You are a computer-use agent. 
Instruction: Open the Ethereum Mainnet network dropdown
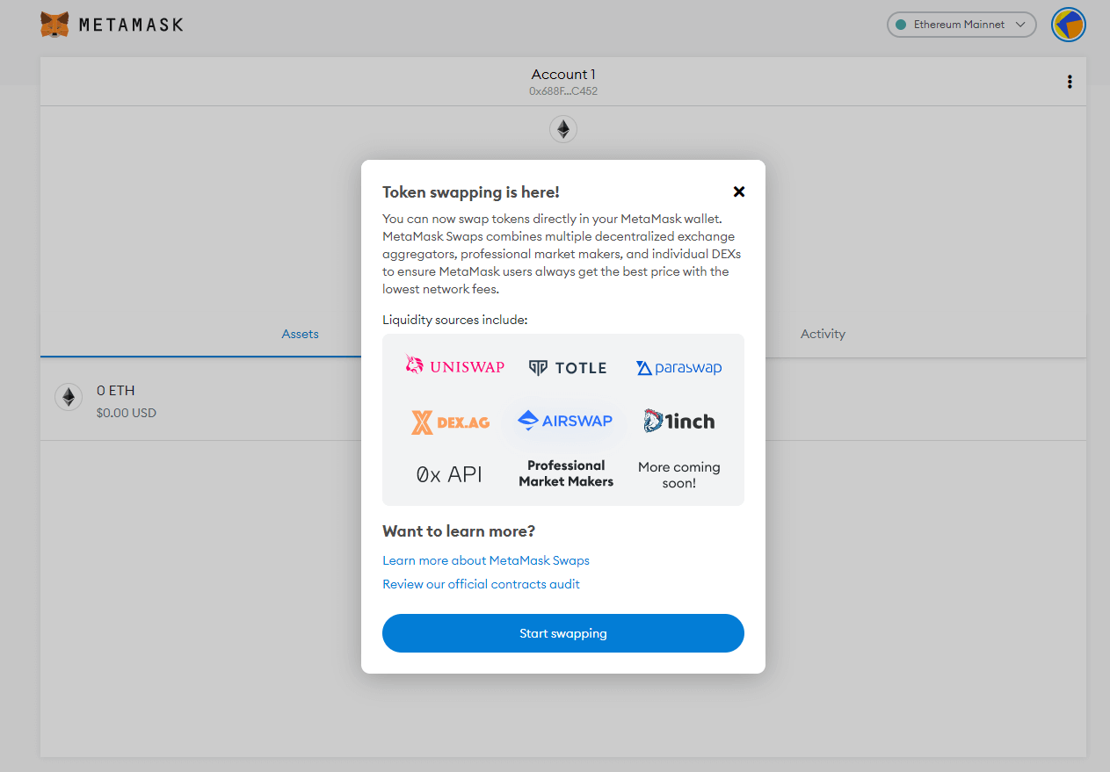tap(961, 25)
